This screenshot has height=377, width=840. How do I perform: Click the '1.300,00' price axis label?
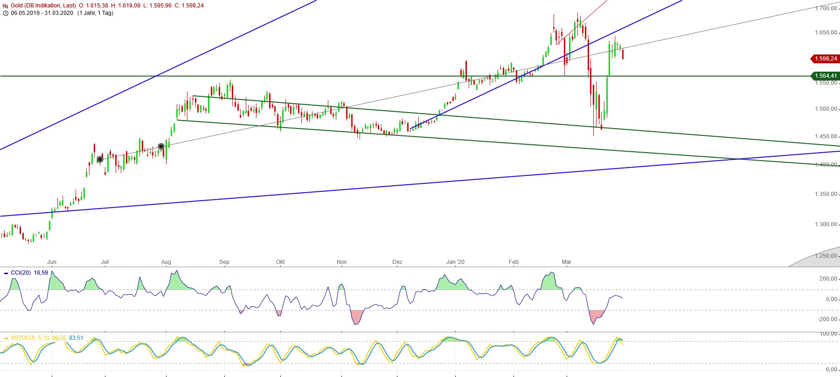pos(826,224)
